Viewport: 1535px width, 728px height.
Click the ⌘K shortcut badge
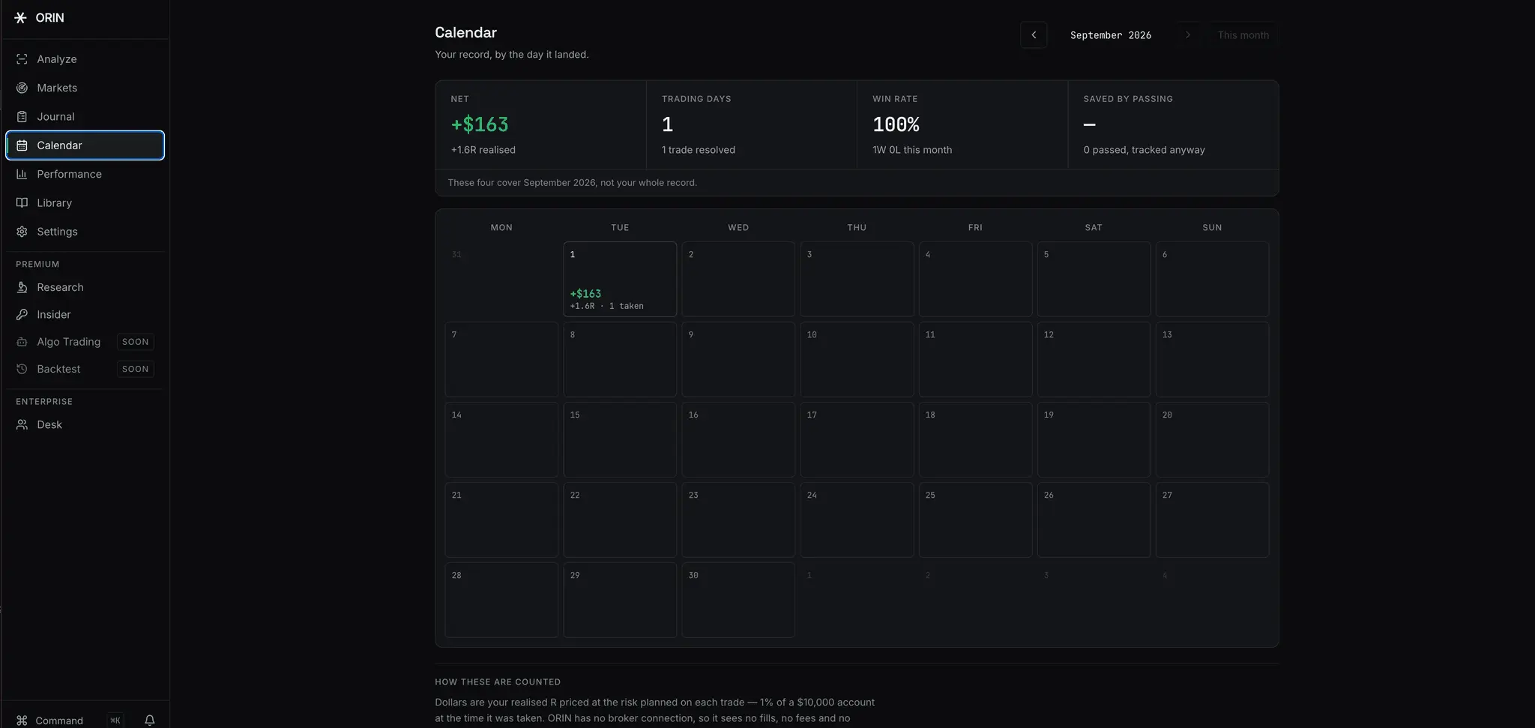[115, 721]
